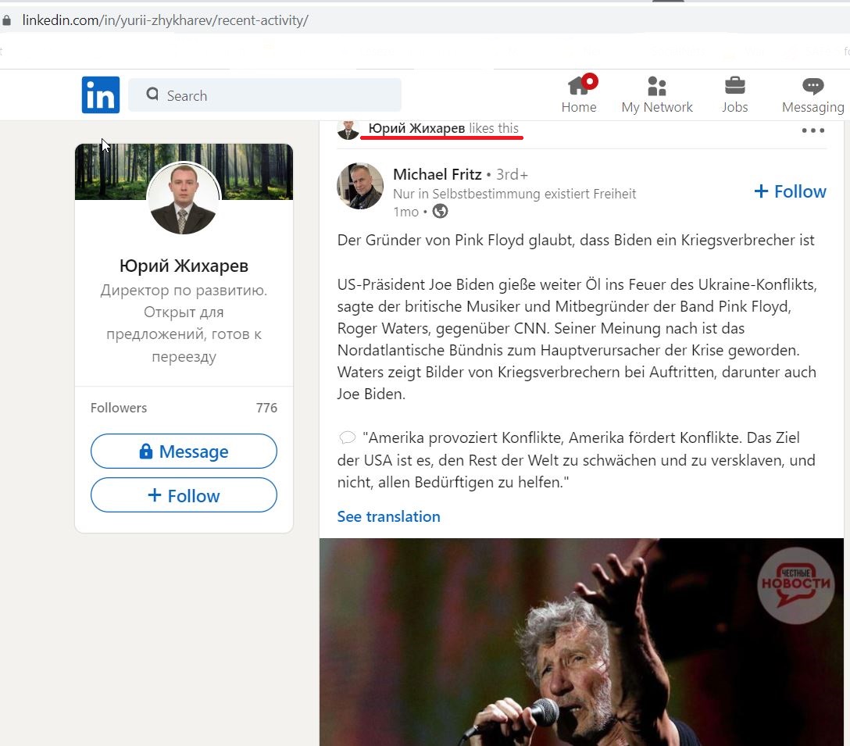This screenshot has height=746, width=850.
Task: Message Юрий Жихарев via the Message button
Action: click(184, 451)
